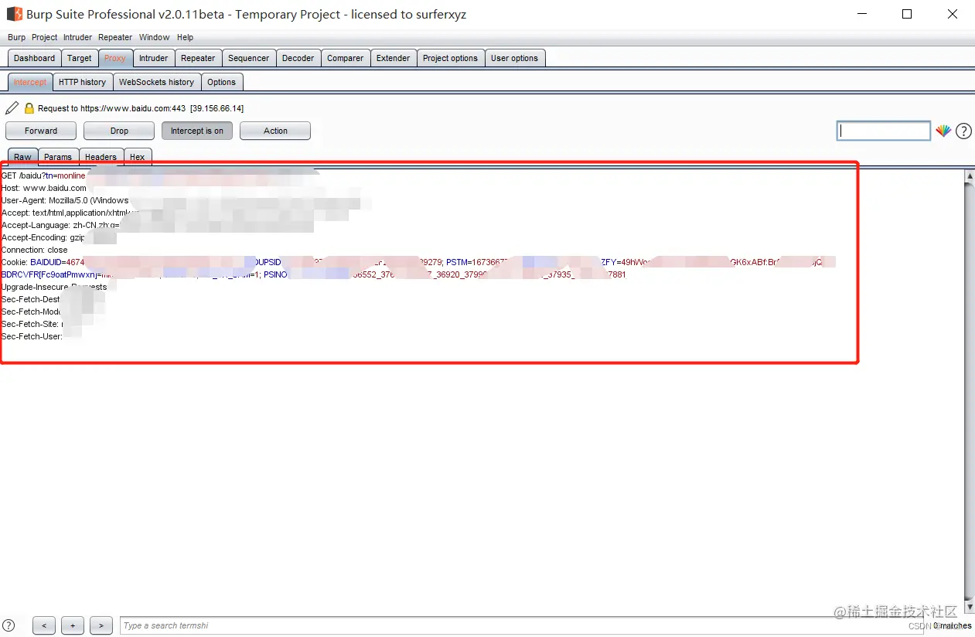975x637 pixels.
Task: Click the pencil edit icon beside request target
Action: tap(12, 107)
